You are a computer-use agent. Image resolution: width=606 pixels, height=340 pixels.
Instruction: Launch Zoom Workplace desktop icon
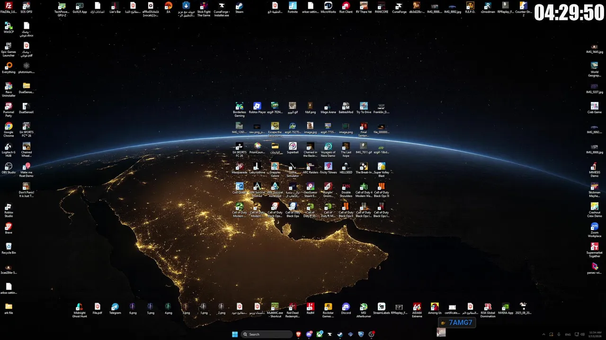click(x=595, y=230)
